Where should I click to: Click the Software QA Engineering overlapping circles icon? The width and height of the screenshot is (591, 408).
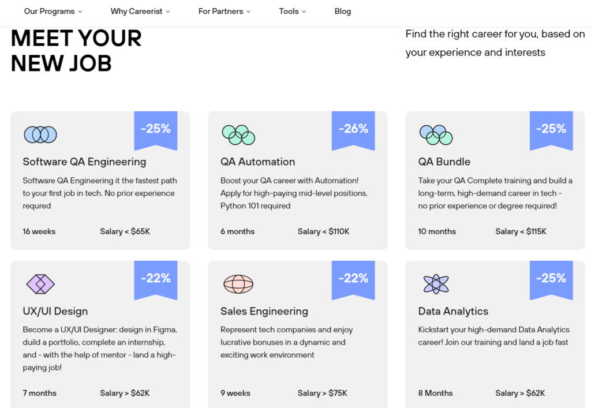tap(40, 134)
